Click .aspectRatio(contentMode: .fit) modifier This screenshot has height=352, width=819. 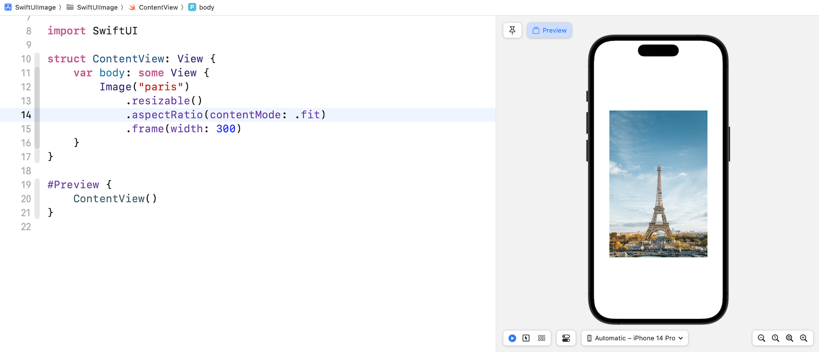click(x=226, y=115)
